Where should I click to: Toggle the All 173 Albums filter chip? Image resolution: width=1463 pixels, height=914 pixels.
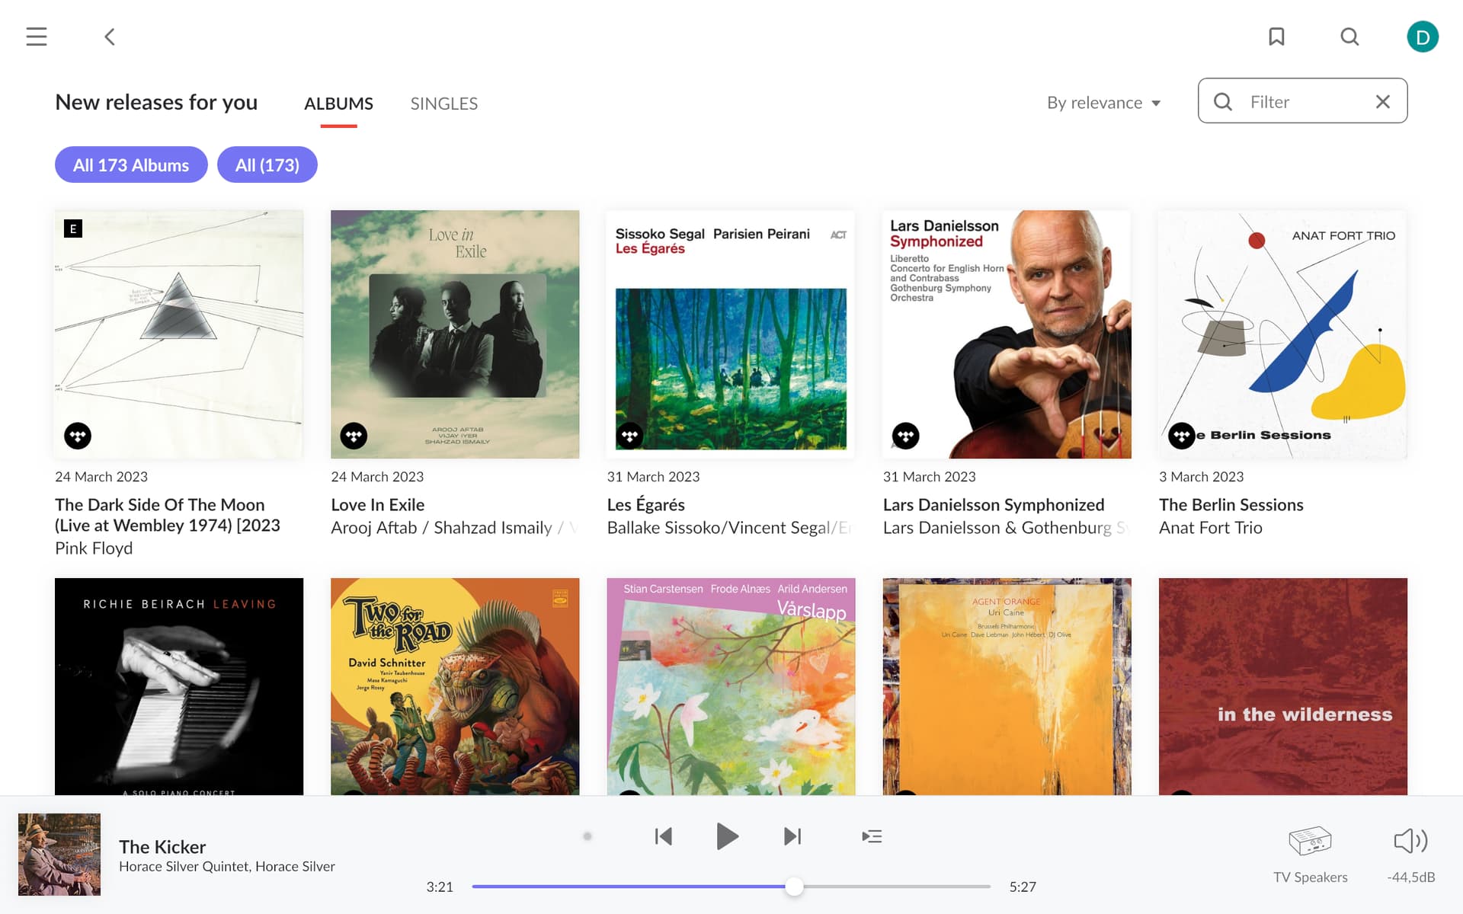coord(131,165)
